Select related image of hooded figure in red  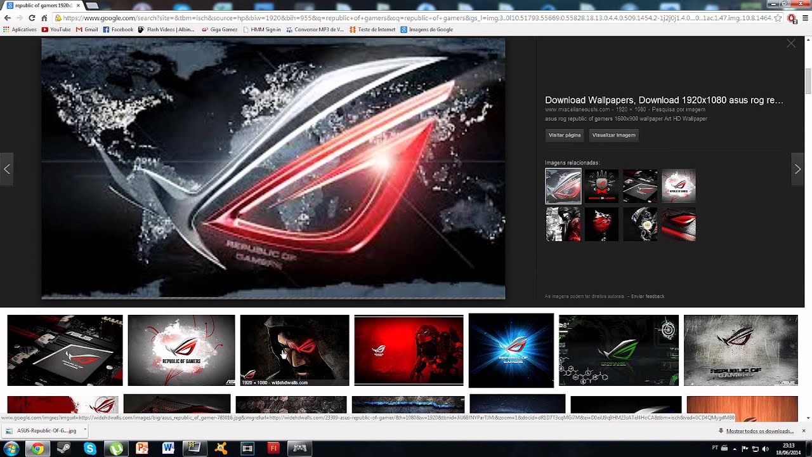pos(563,224)
